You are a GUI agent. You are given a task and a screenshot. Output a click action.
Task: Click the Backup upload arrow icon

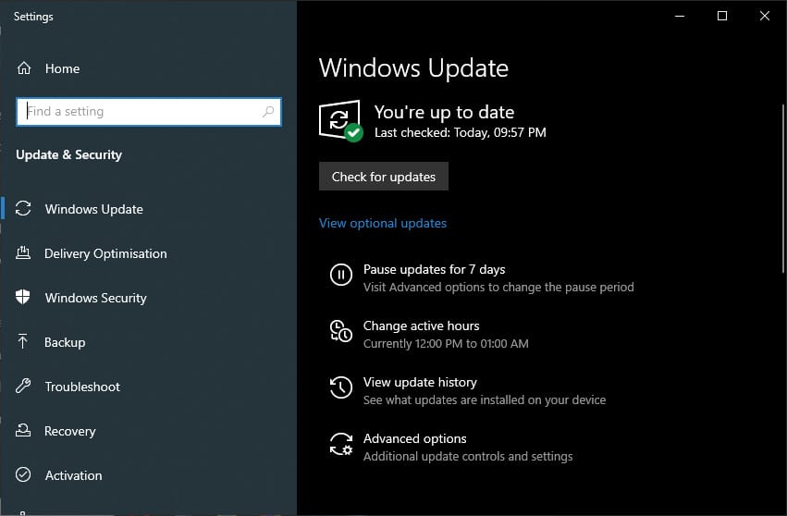click(x=24, y=342)
